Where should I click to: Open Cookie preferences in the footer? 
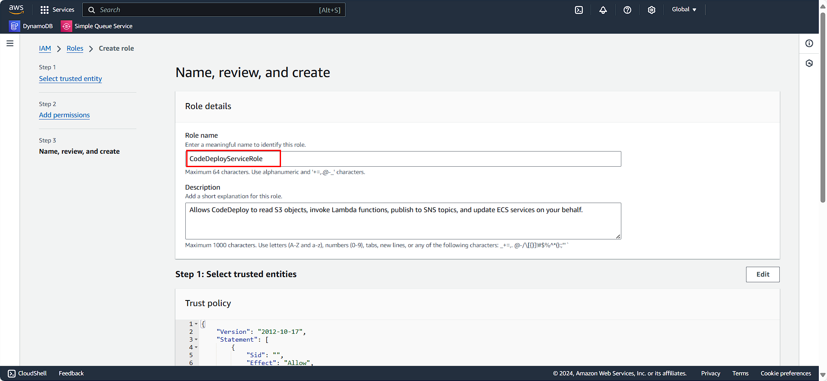(786, 373)
